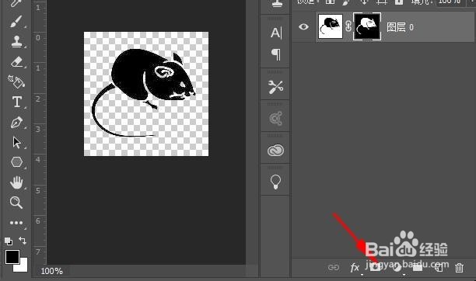The height and width of the screenshot is (281, 476).
Task: Swap foreground and background colors
Action: click(23, 241)
